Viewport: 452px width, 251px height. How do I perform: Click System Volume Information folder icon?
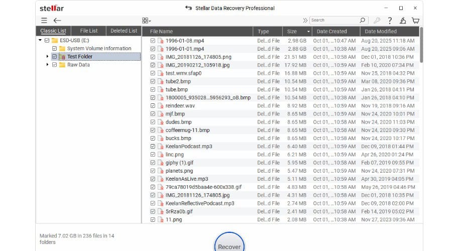pos(62,48)
